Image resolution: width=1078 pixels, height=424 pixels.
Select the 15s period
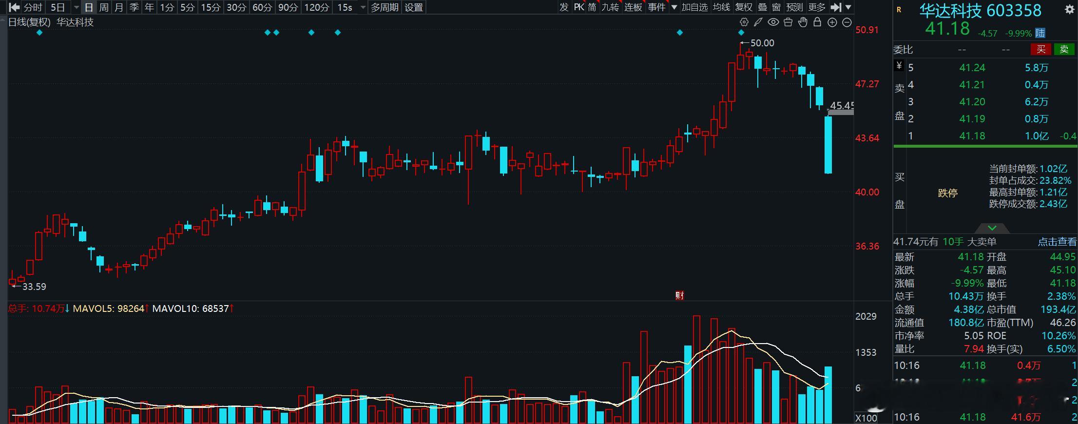click(345, 7)
